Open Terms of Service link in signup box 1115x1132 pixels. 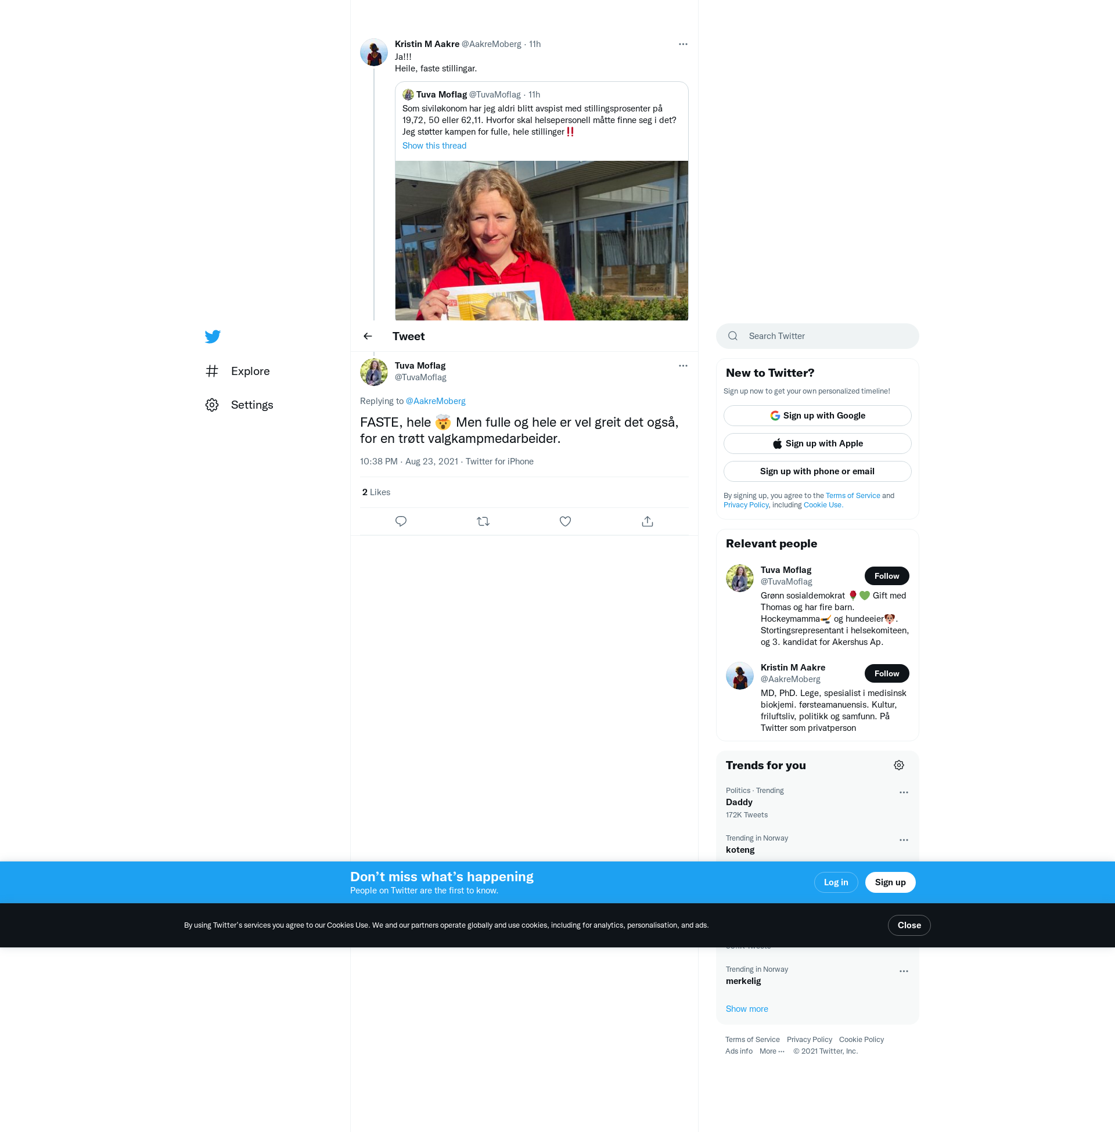pyautogui.click(x=853, y=496)
